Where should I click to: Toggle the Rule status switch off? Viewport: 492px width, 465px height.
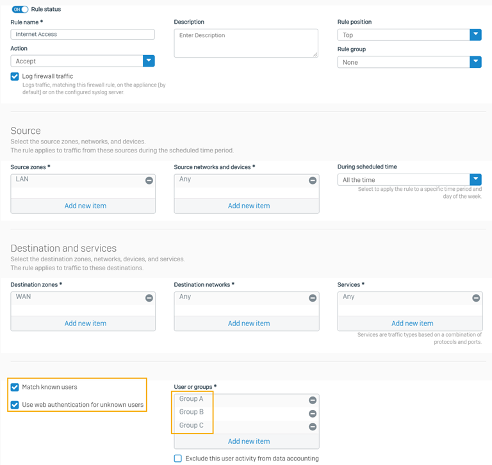[x=20, y=10]
